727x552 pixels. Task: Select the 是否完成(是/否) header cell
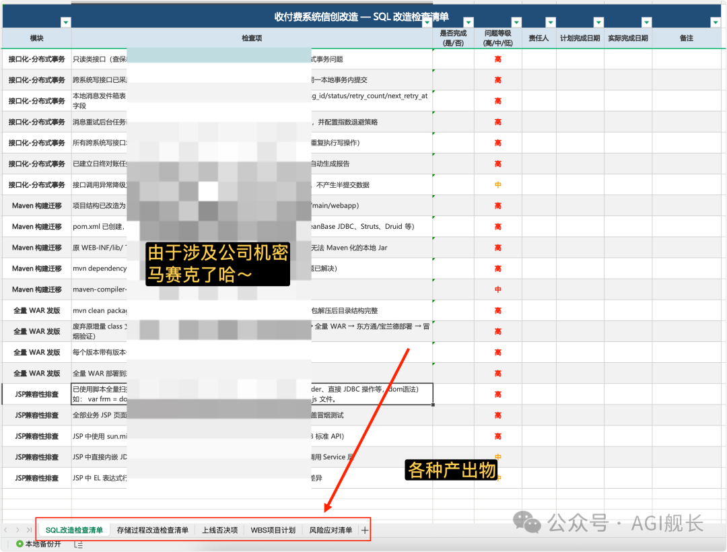click(454, 38)
